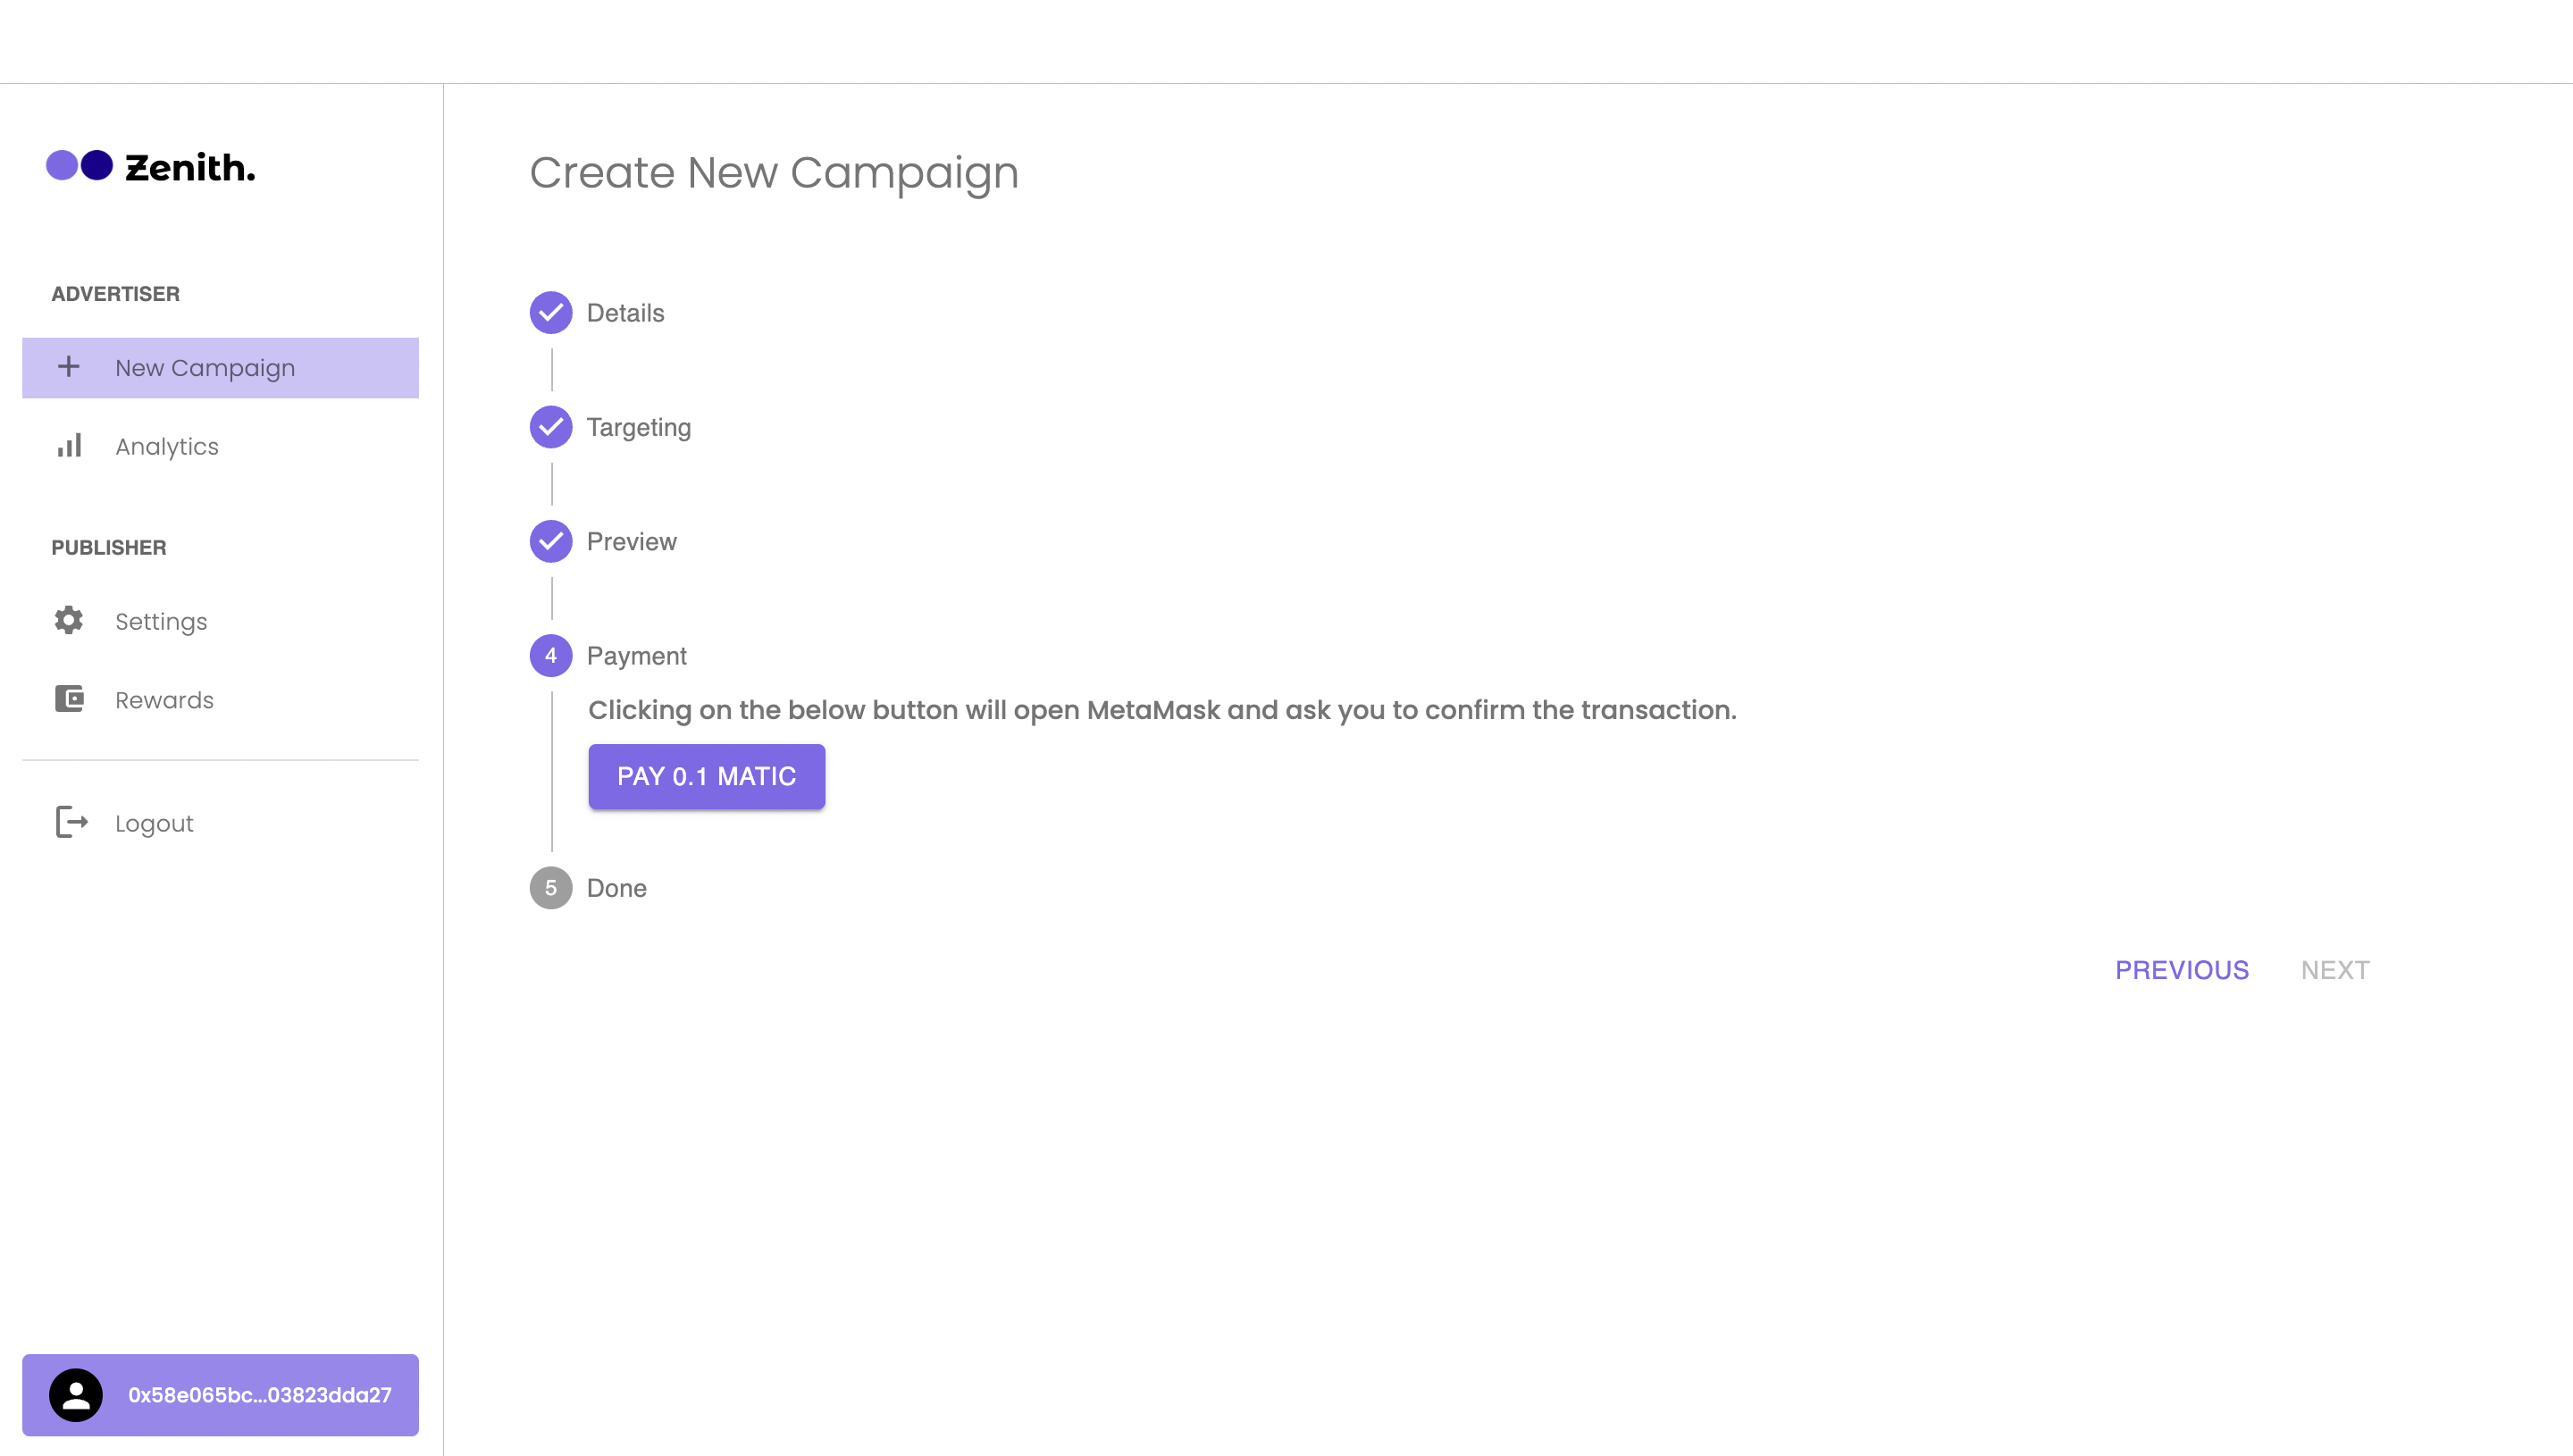Click the plus icon beside New Campaign
The image size is (2573, 1456).
click(x=69, y=367)
